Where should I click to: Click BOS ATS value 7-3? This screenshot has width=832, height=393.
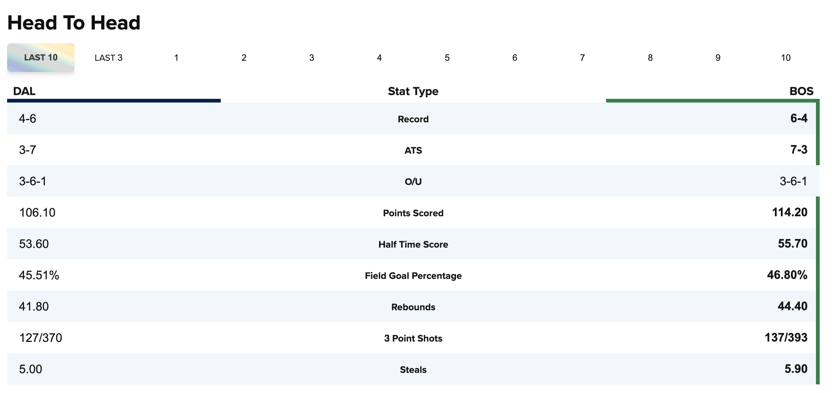(799, 150)
